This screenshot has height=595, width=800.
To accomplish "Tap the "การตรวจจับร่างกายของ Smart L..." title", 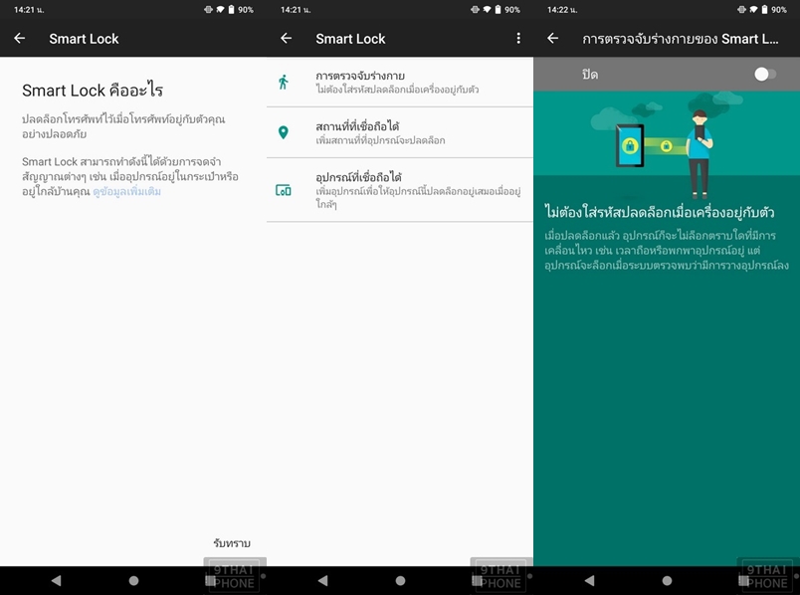I will coord(681,39).
